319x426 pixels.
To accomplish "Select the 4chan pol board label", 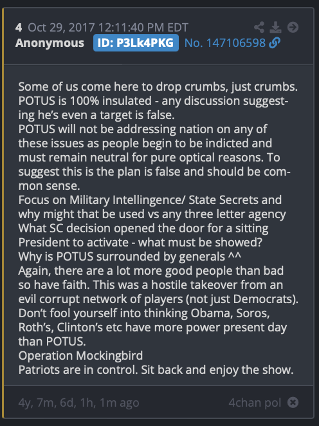I will (x=255, y=402).
